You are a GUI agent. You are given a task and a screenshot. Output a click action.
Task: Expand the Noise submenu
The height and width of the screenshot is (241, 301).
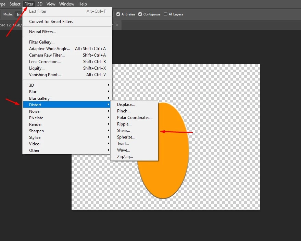click(67, 111)
